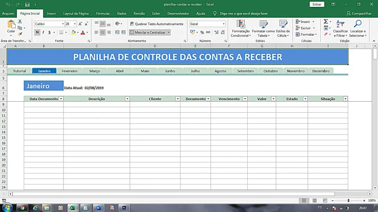Toggle middle vertical alignment
This screenshot has height=212, width=378.
[x=103, y=24]
